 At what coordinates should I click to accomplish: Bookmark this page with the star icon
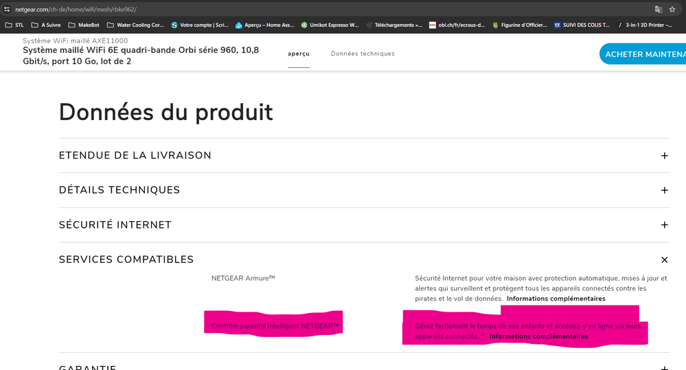672,9
